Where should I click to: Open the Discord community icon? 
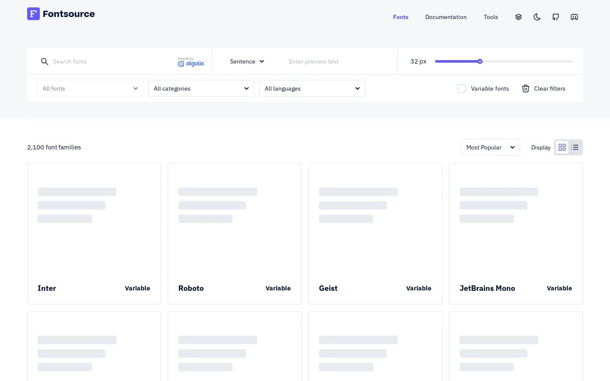click(x=574, y=17)
